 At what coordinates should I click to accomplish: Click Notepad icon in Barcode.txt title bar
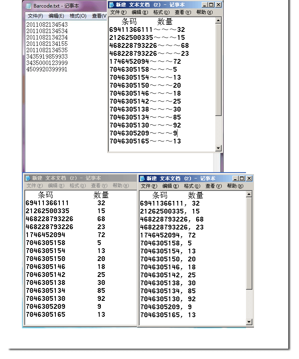coord(29,6)
